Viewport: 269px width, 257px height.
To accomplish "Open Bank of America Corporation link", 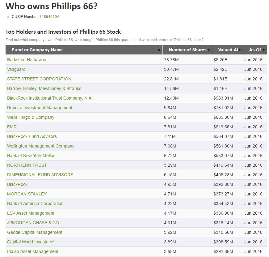I will [35, 203].
